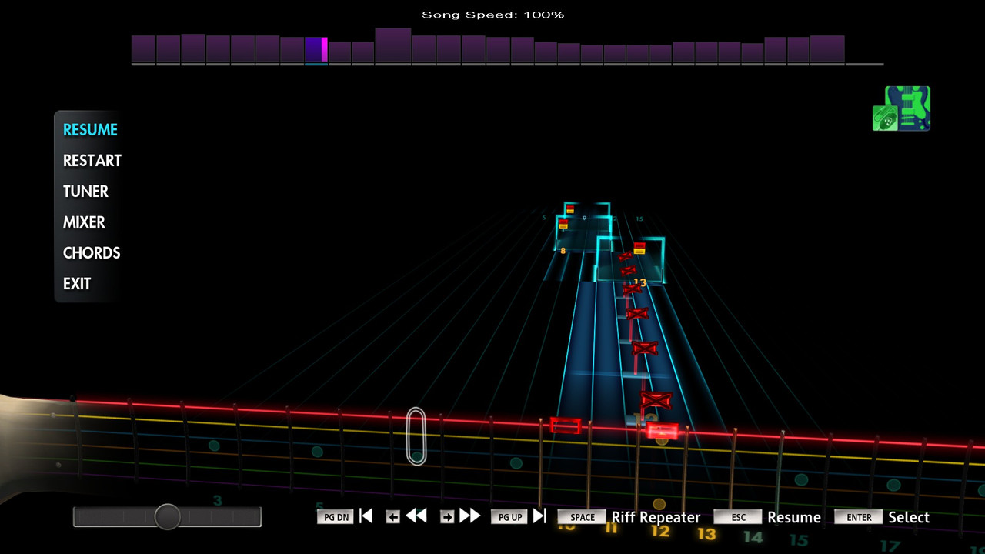Click the left arrow key icon
Viewport: 985px width, 554px height.
(392, 517)
